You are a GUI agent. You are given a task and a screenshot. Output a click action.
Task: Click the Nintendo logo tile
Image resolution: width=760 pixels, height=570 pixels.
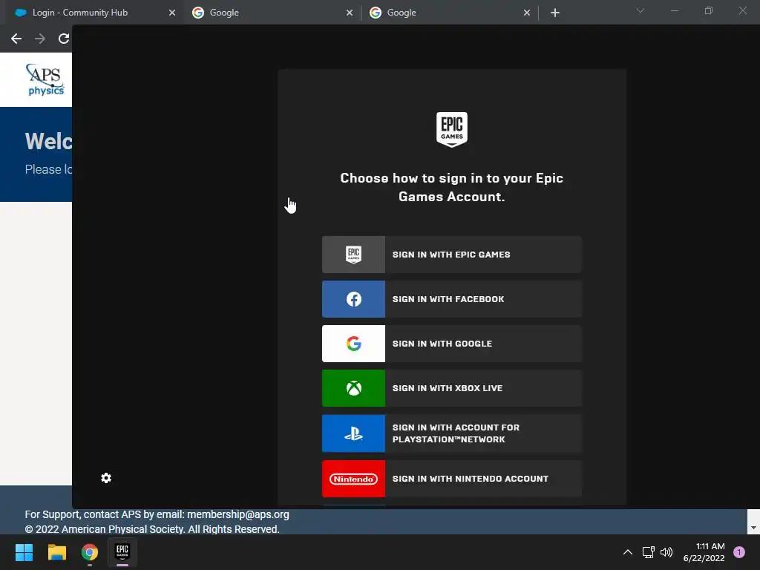click(x=353, y=479)
